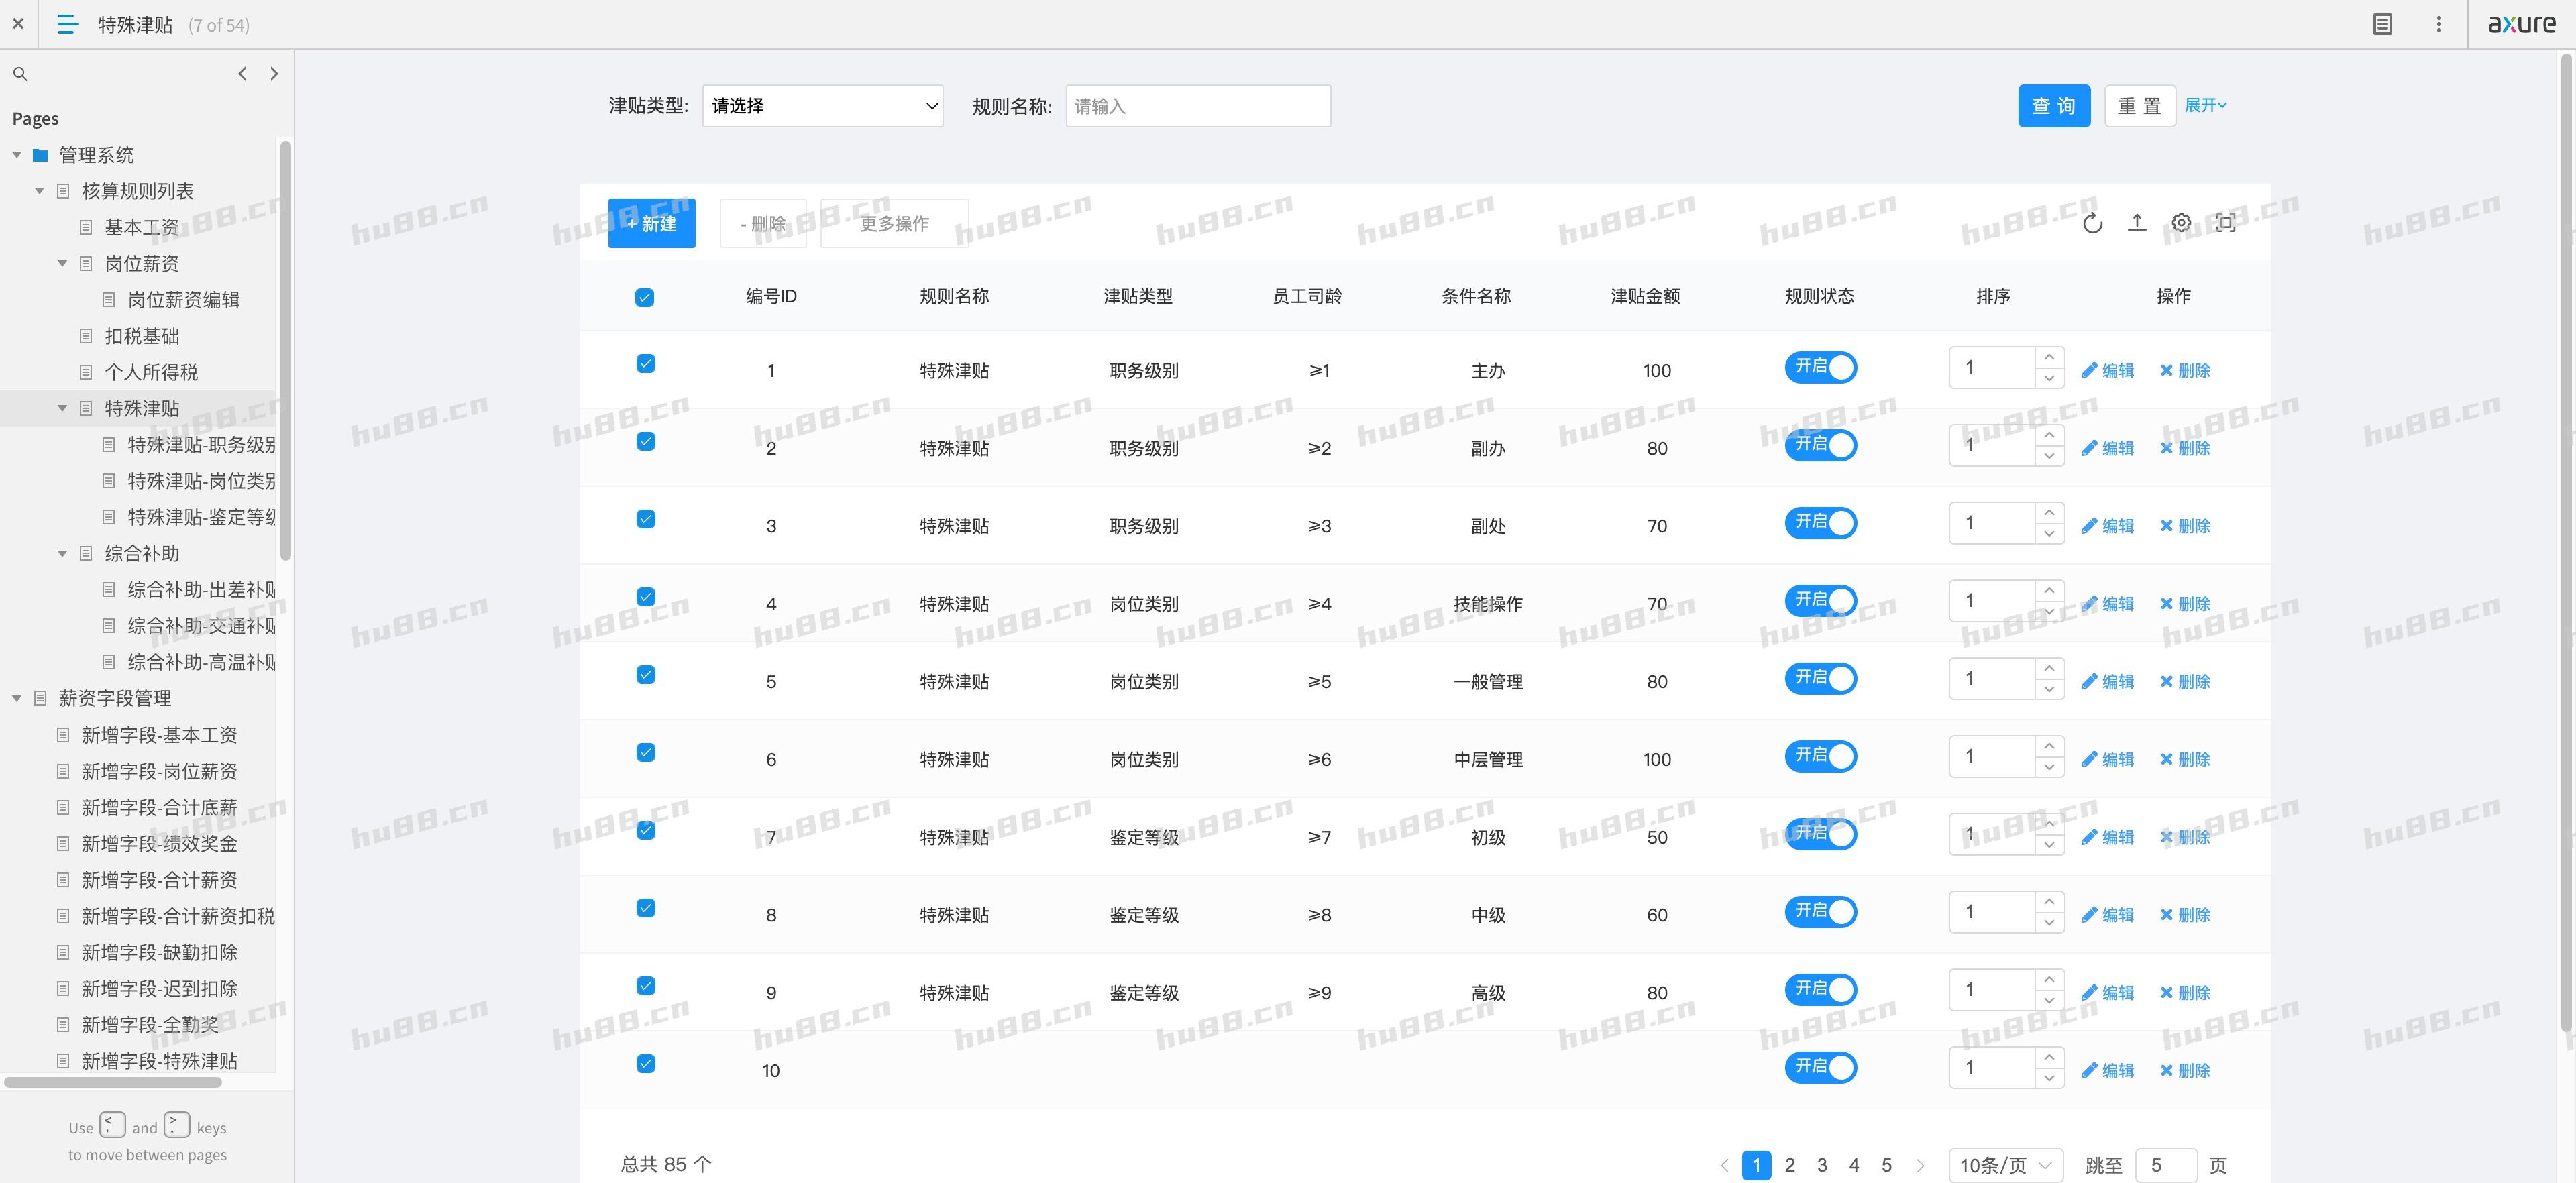The image size is (2576, 1183).
Task: Open the table column settings gear
Action: [x=2181, y=223]
